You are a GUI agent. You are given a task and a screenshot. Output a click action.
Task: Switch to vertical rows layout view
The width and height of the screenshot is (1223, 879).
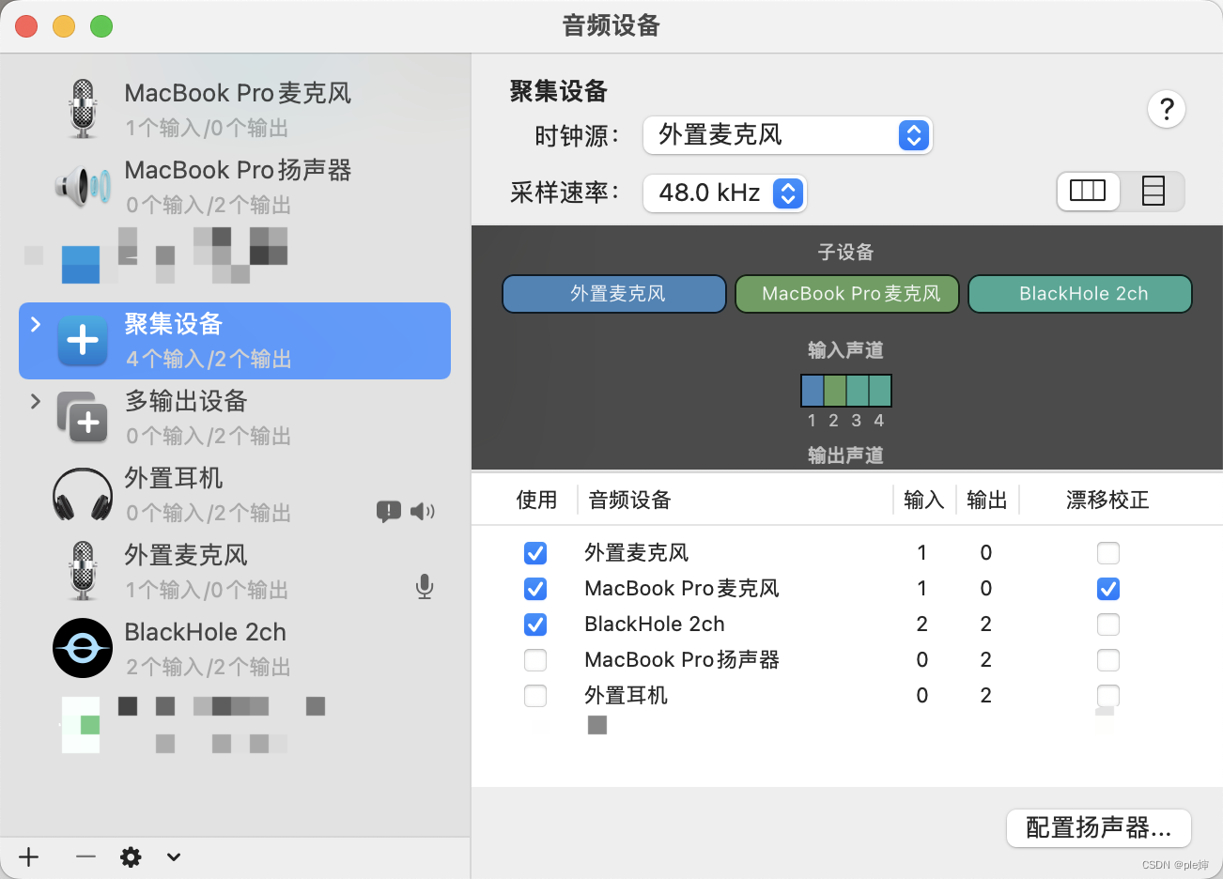click(x=1153, y=192)
